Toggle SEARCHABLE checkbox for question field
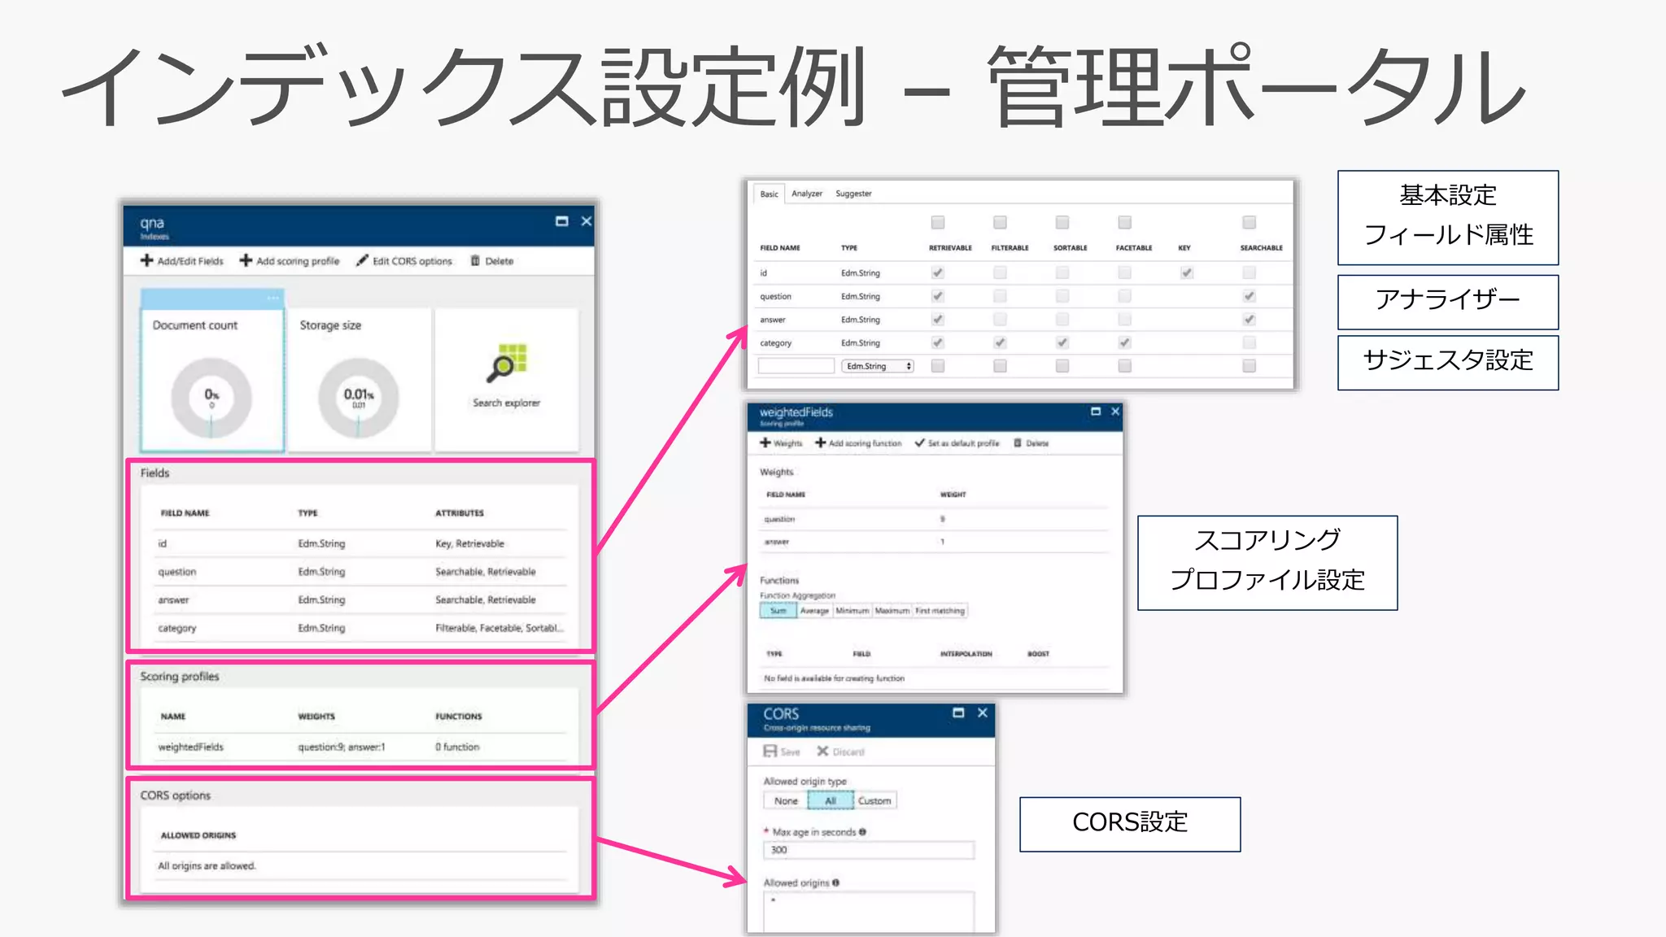The width and height of the screenshot is (1666, 937). [1249, 296]
